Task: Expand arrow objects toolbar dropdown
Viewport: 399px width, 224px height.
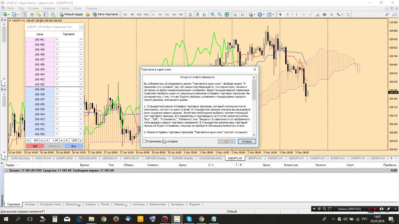Action: pos(342,14)
